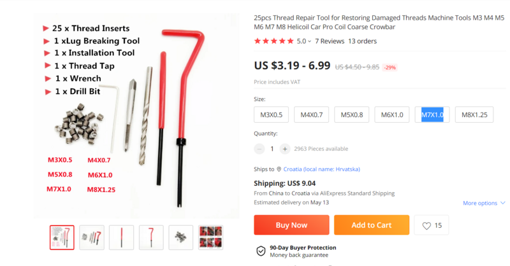Choose the M8X1.25 size option
510x266 pixels.
(x=474, y=115)
